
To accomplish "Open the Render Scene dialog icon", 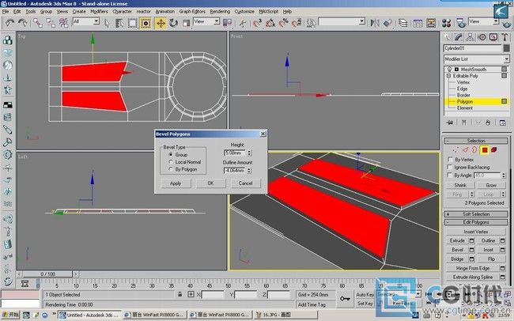I will tap(461, 23).
